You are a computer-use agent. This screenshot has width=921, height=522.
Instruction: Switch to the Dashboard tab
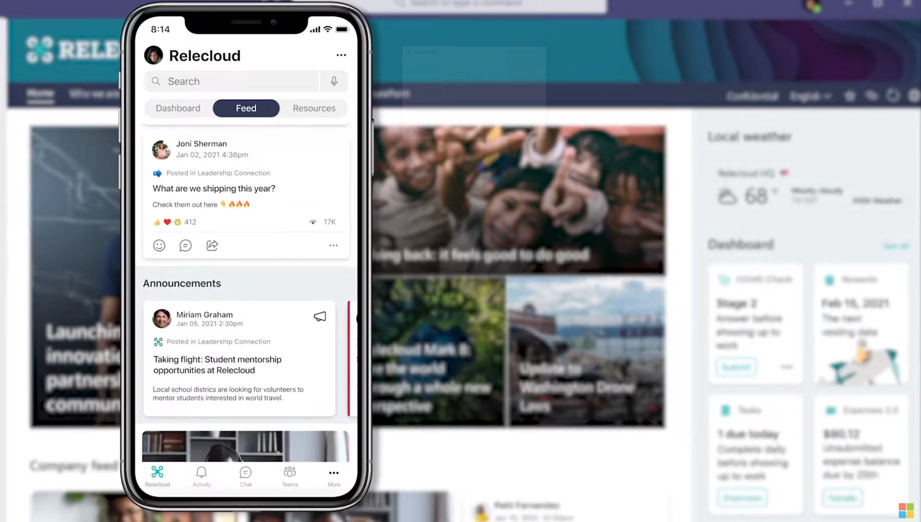pyautogui.click(x=178, y=108)
